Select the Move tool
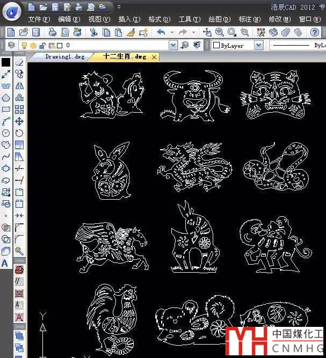 (19, 121)
